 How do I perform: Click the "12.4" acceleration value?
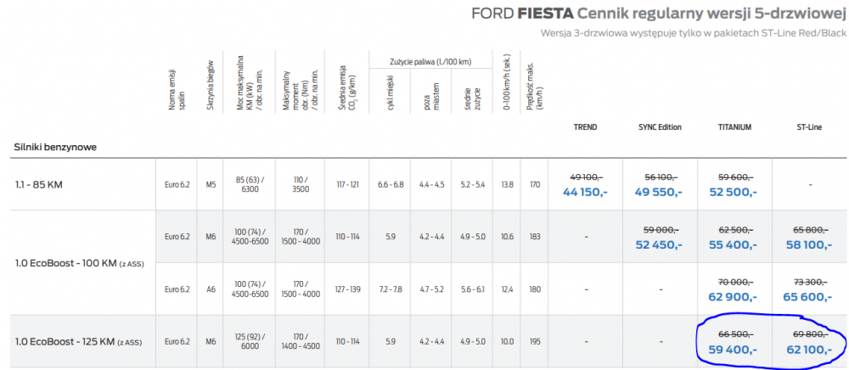click(507, 289)
